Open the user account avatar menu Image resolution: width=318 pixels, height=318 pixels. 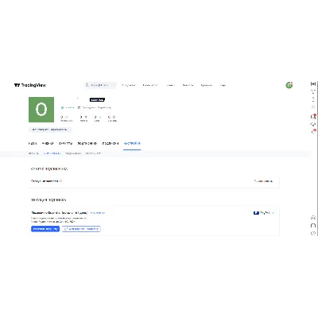289,85
